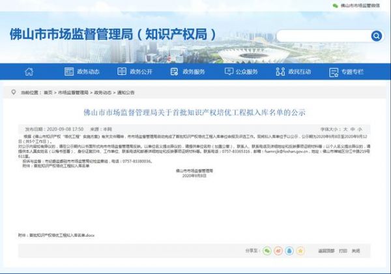Click the date 2020年9月8日 below the signature
This screenshot has height=274, width=391.
(194, 175)
